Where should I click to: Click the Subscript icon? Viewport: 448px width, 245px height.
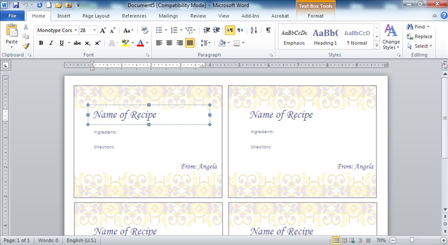(88, 43)
